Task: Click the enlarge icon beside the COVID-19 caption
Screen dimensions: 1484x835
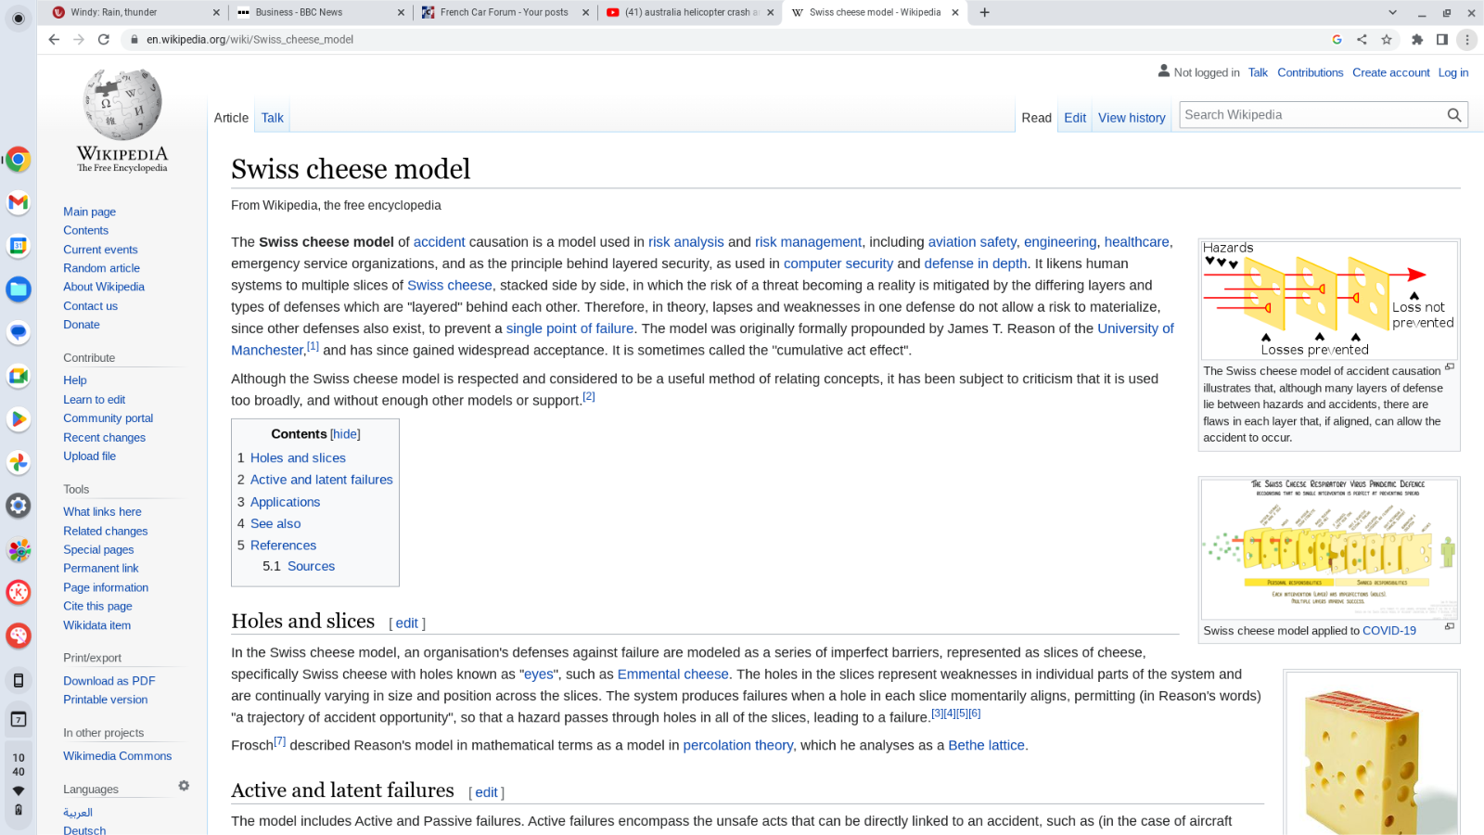Action: [1449, 627]
